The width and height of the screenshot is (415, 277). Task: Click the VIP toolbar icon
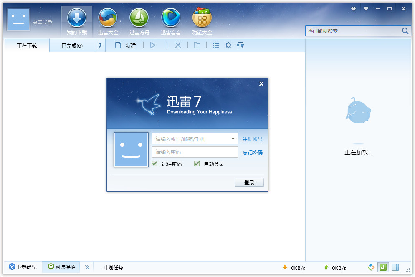pos(240,45)
